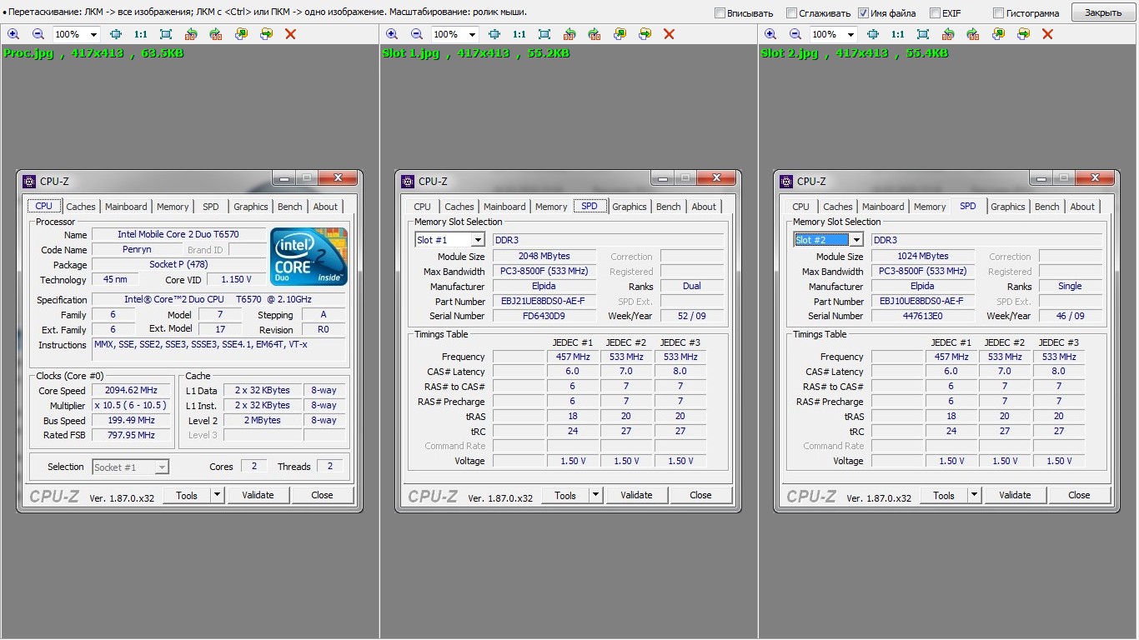
Task: Zoom out on the Slot 1.jpg panel
Action: [x=417, y=34]
